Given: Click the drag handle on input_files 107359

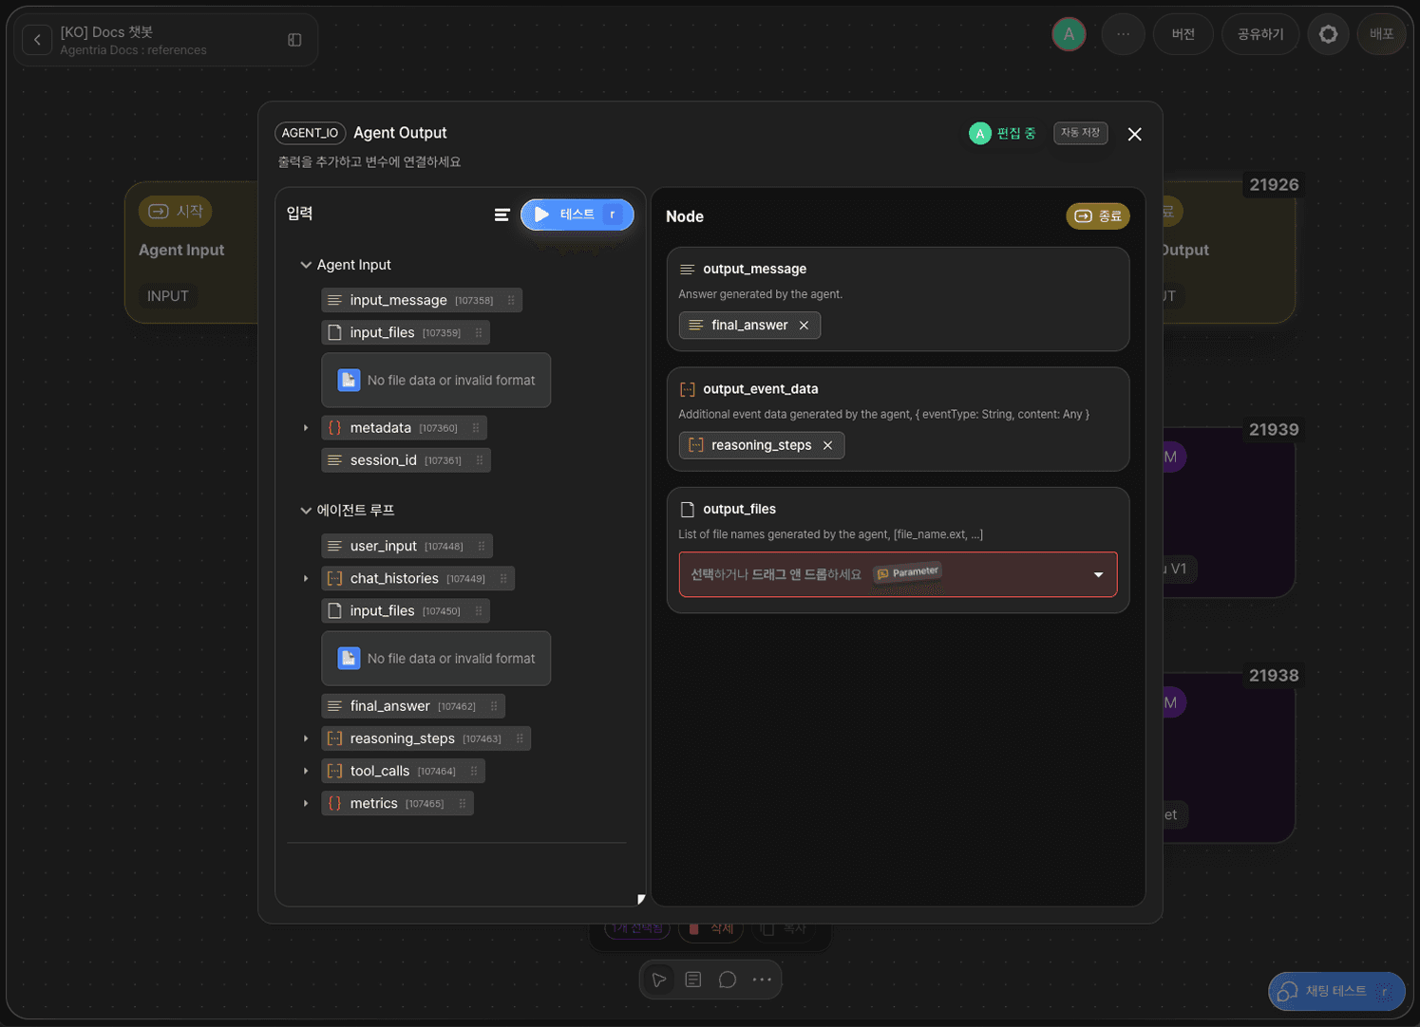Looking at the screenshot, I should [479, 332].
